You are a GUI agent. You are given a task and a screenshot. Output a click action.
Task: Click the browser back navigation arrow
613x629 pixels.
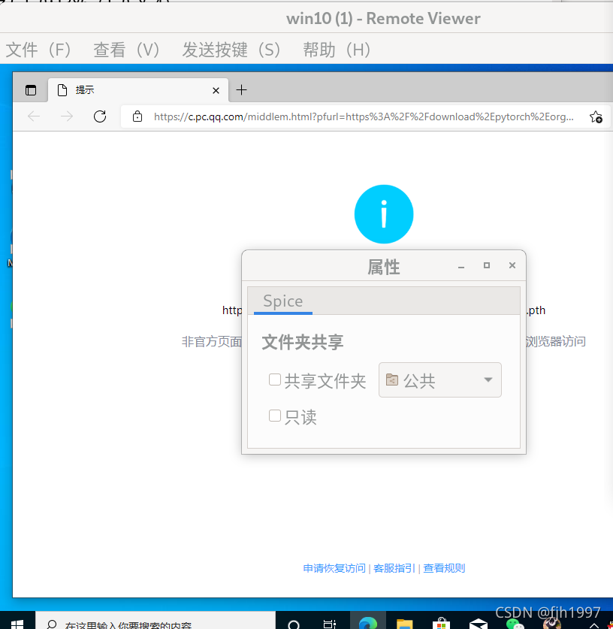(x=32, y=116)
